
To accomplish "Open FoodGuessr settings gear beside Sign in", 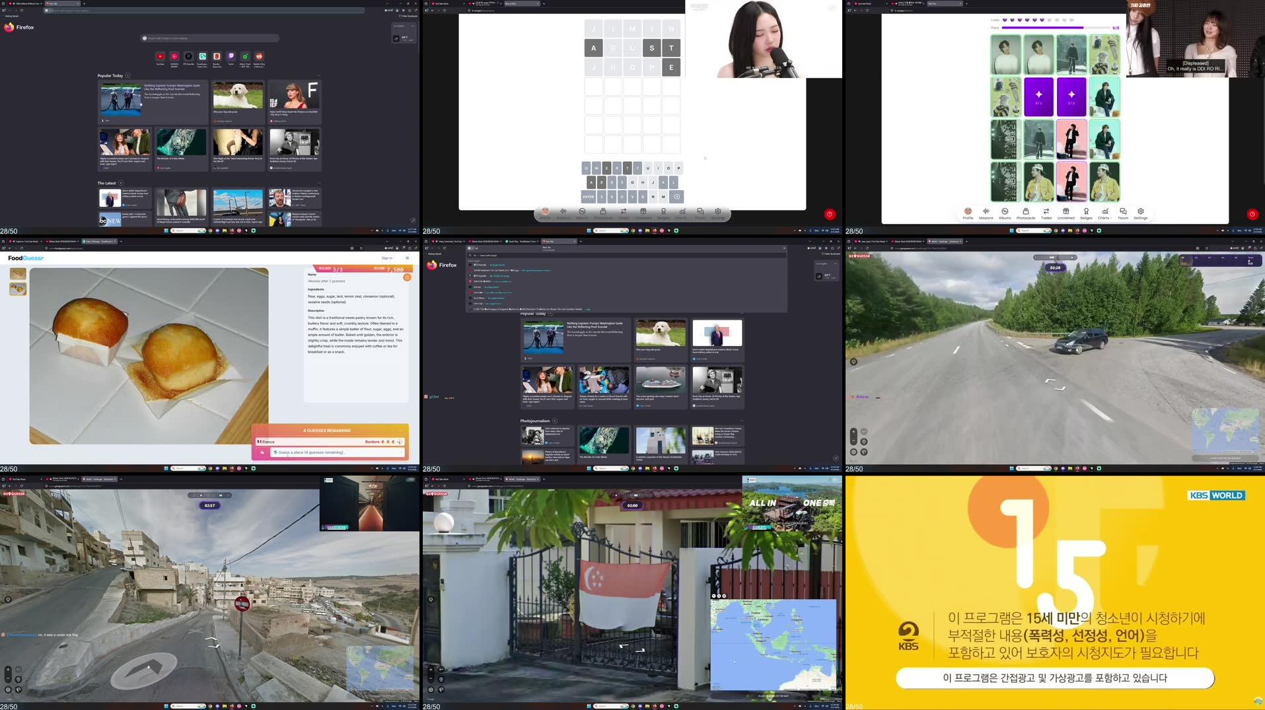I will click(x=407, y=258).
